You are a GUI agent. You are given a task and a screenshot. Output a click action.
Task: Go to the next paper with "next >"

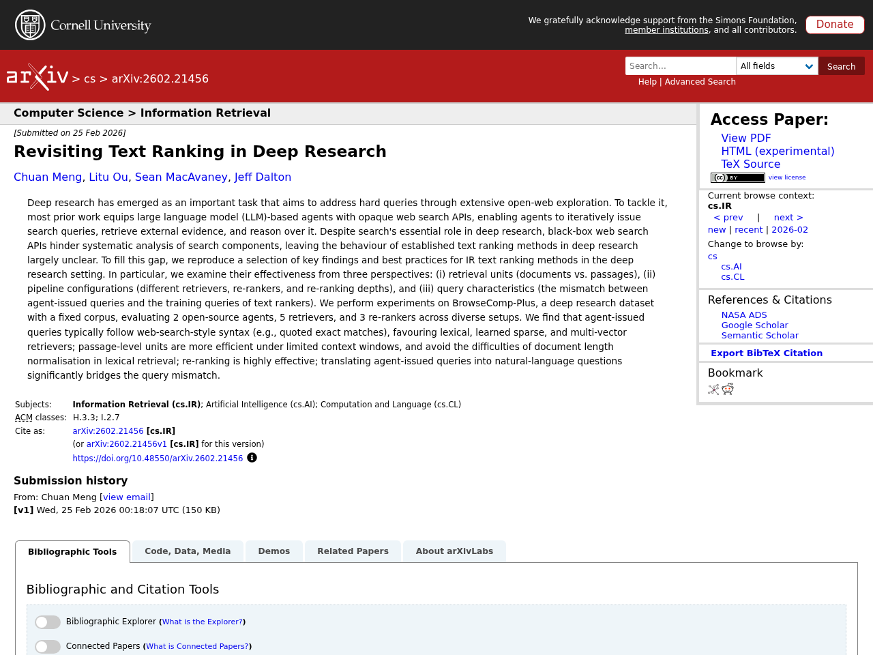(788, 217)
